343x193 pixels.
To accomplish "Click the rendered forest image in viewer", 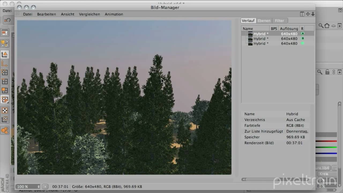I will coord(124,98).
